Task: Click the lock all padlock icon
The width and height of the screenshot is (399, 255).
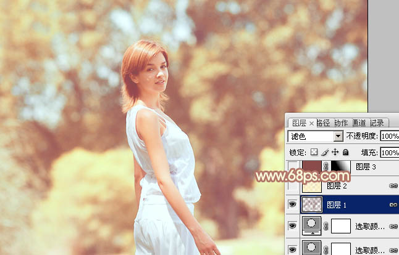Action: coord(345,152)
